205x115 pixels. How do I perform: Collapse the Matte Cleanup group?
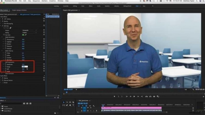click(x=2, y=51)
